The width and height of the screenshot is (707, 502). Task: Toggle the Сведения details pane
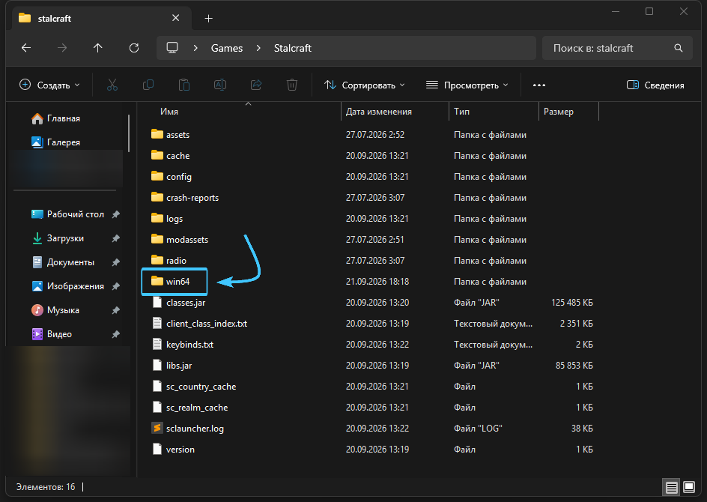click(x=655, y=85)
